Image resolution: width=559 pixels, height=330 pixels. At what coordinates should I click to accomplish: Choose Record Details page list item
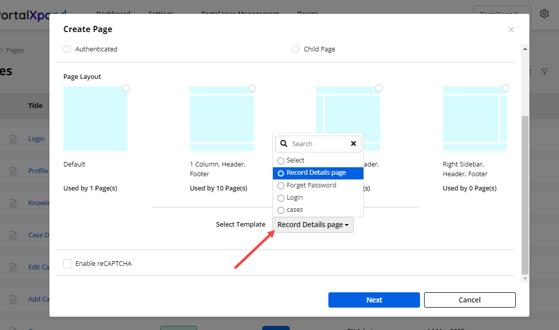pyautogui.click(x=316, y=173)
